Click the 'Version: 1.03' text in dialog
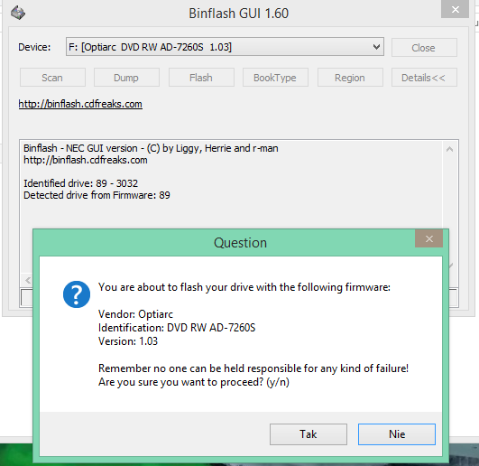Screen dimensions: 479x466 click(x=128, y=341)
